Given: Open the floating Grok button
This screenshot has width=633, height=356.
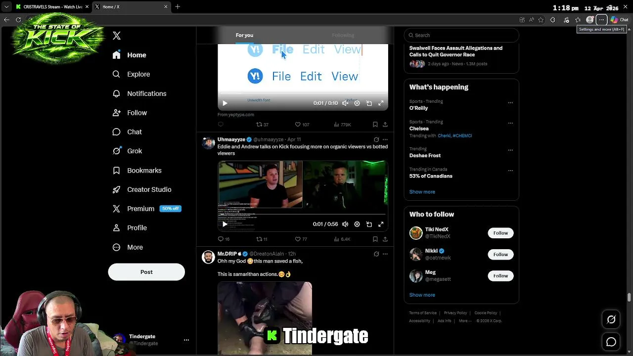Looking at the screenshot, I should tap(611, 319).
